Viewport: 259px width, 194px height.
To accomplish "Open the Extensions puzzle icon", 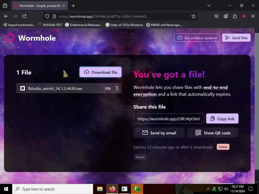I will pos(235,16).
